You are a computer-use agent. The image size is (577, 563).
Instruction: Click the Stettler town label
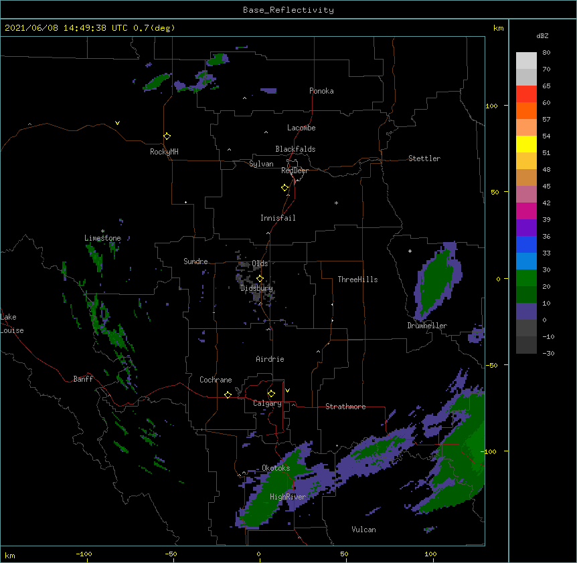coord(424,158)
